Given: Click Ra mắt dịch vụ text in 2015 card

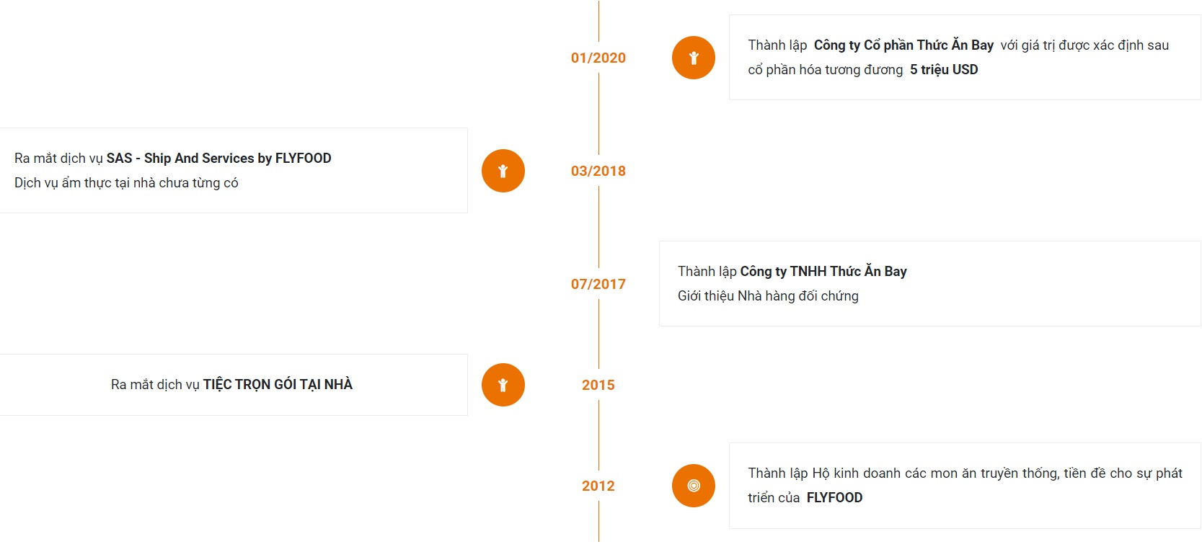Looking at the screenshot, I should 155,384.
